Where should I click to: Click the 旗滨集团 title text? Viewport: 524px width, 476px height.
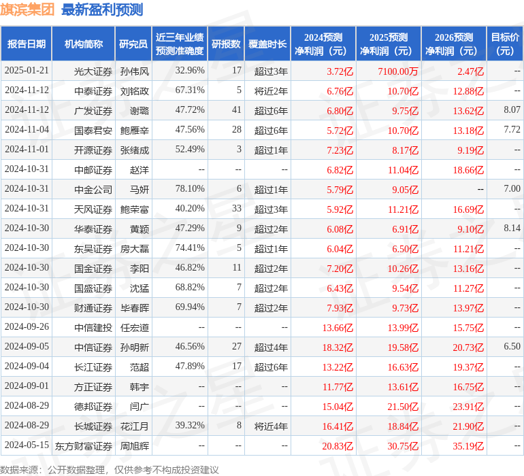[27, 10]
